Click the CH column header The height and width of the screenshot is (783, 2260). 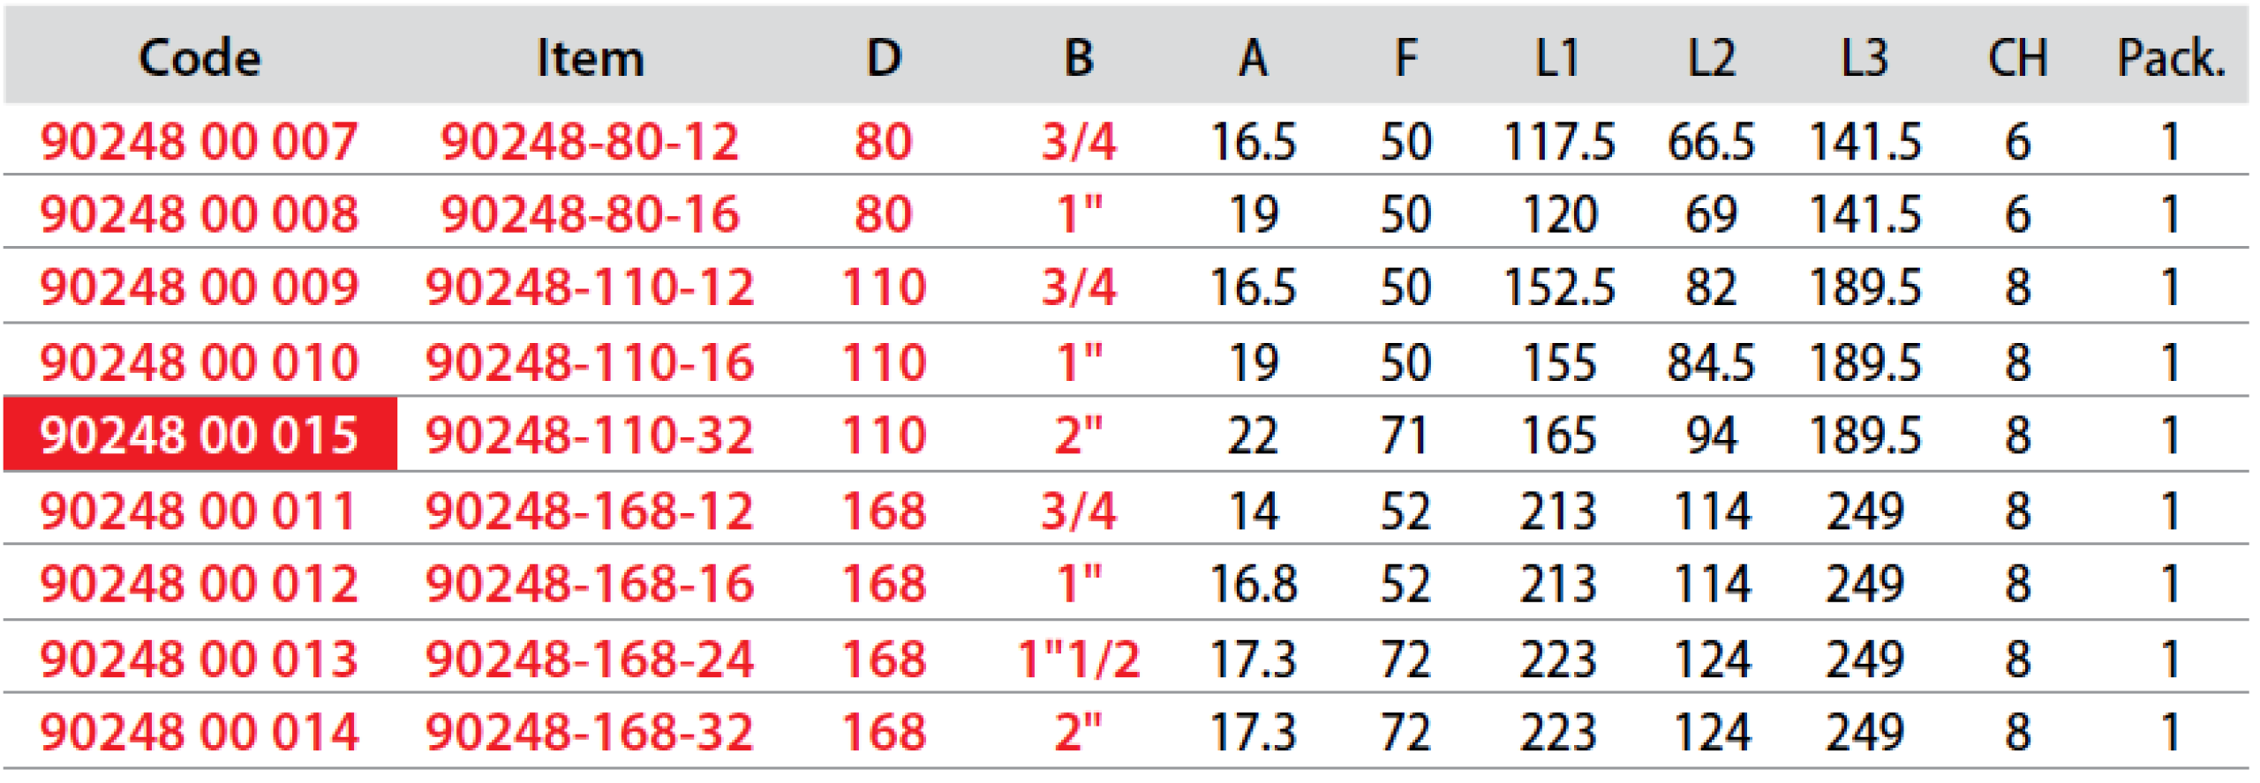2017,58
